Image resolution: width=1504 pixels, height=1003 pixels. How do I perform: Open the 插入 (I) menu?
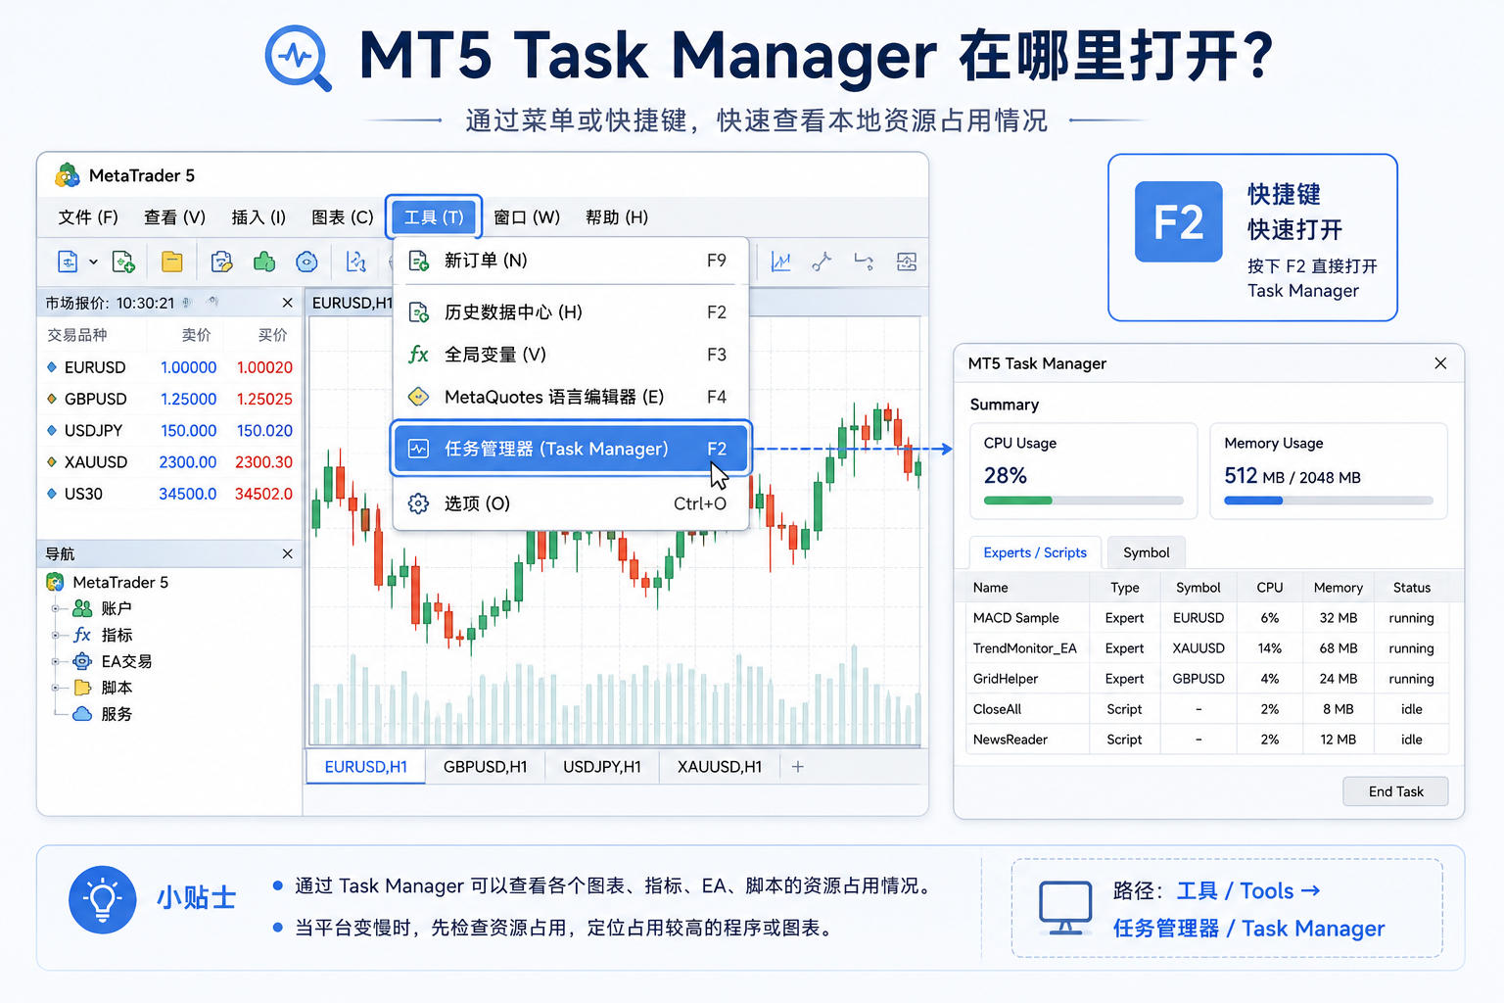point(258,217)
